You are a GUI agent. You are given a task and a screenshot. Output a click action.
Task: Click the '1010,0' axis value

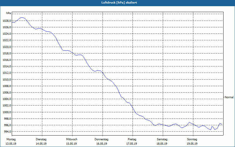[x=7, y=79]
